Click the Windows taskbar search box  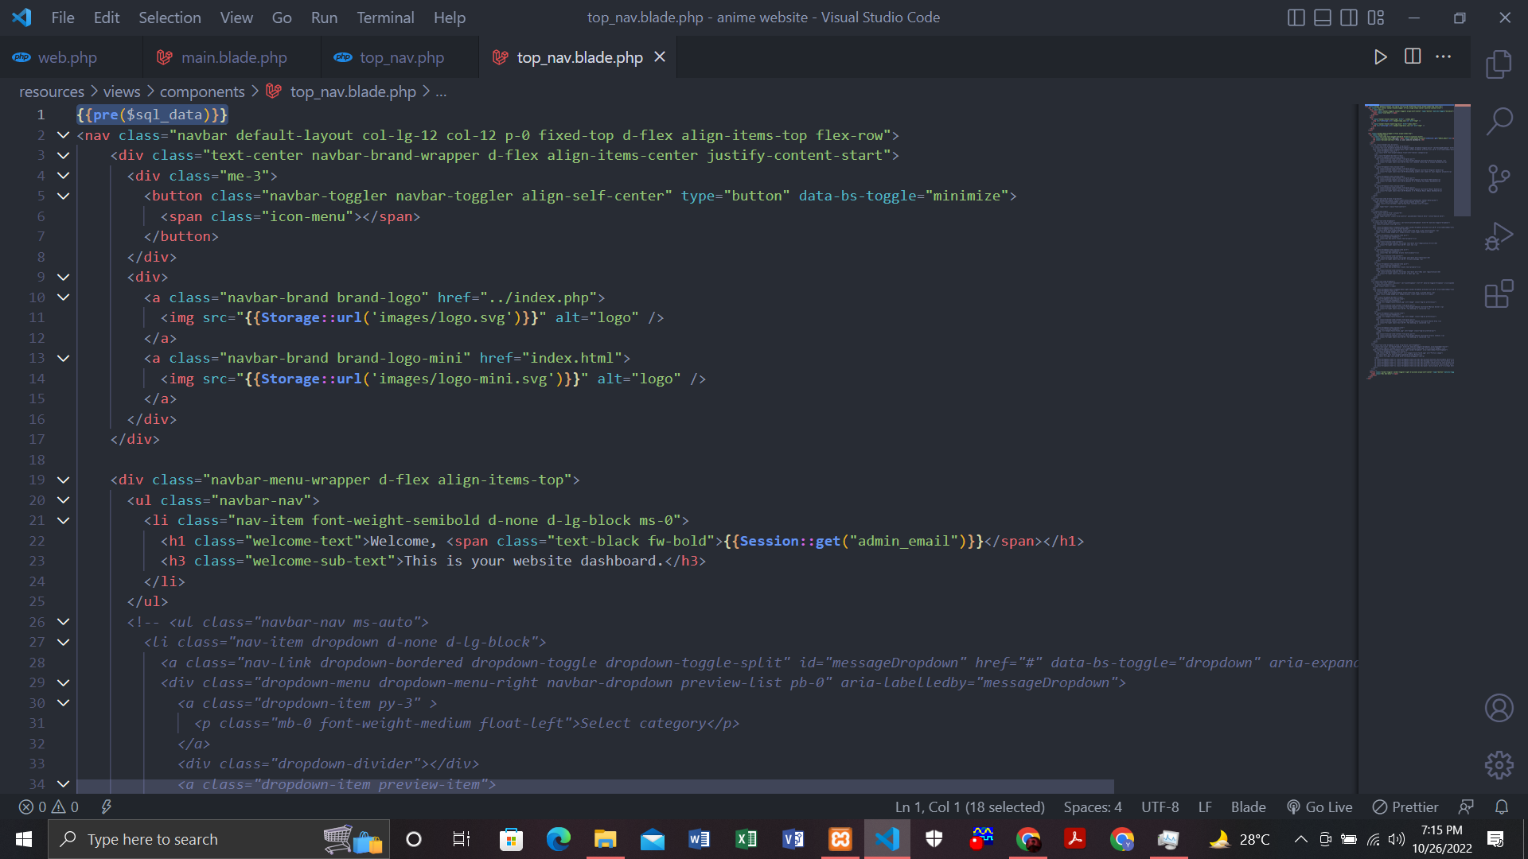[x=219, y=839]
